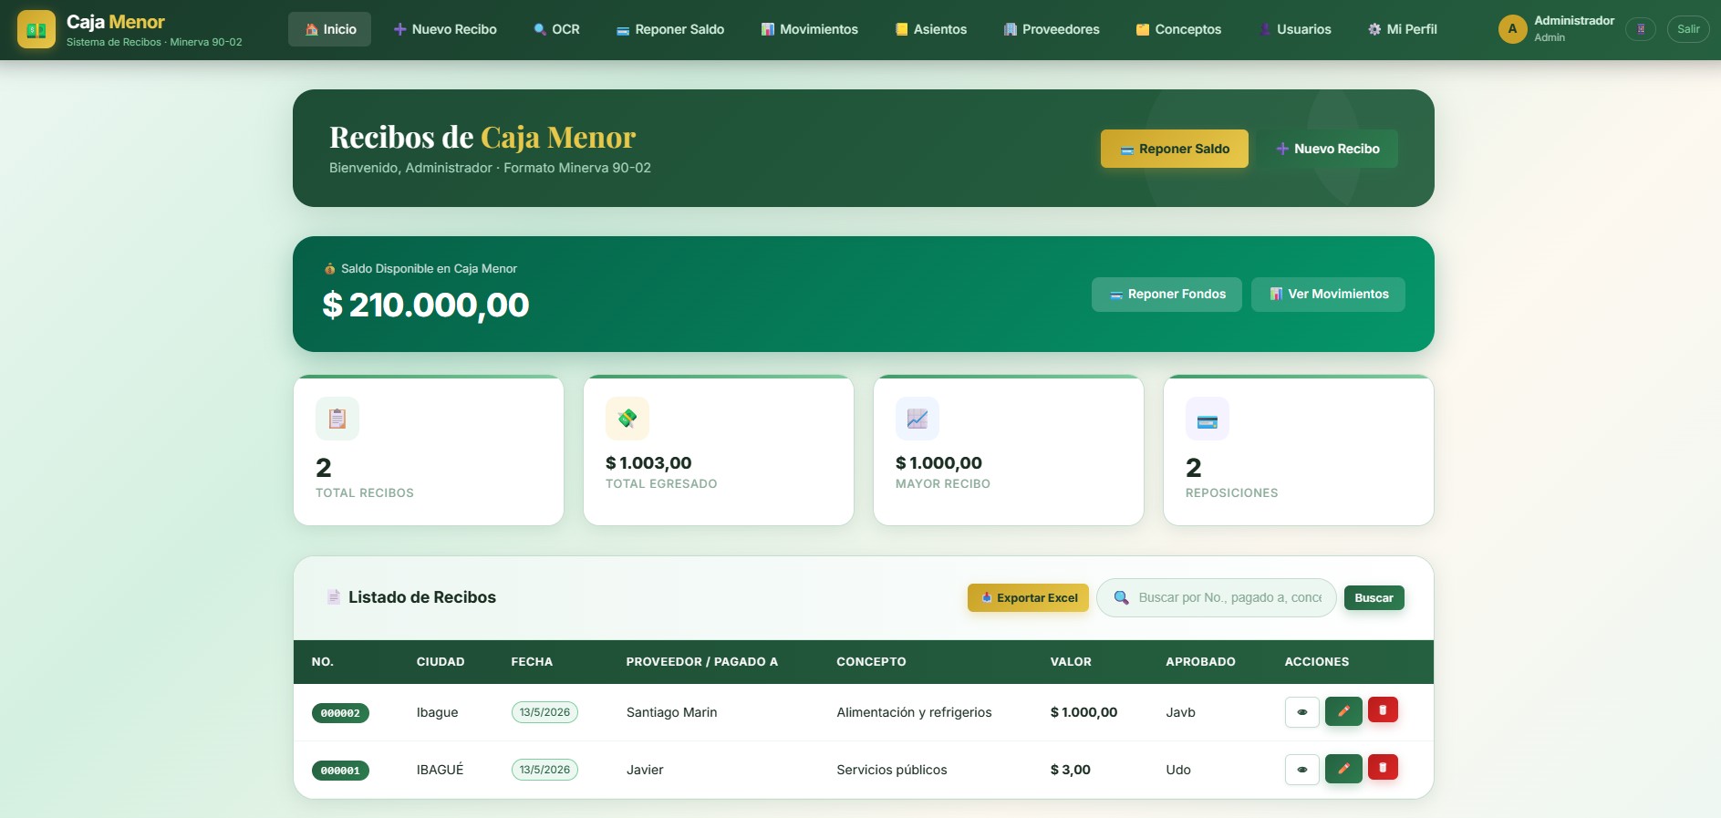Go to Proveedores in the navigation bar
Screen dimensions: 1721x818
pos(1052,29)
